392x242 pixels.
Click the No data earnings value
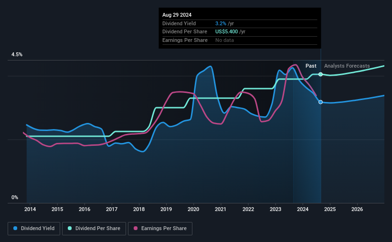click(x=225, y=40)
